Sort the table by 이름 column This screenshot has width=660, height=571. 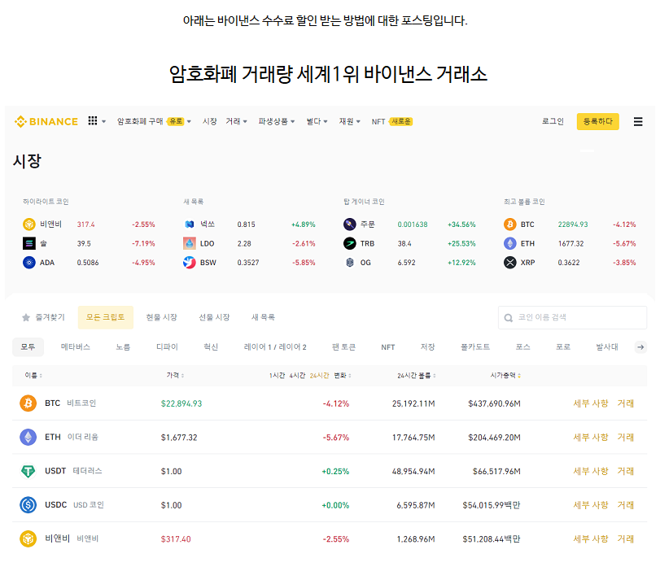(x=33, y=375)
